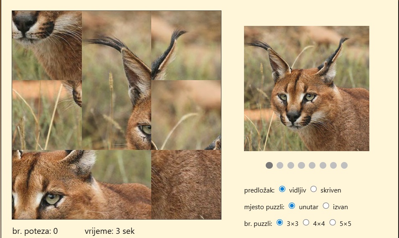Select the last image dot
The width and height of the screenshot is (399, 238).
click(x=344, y=165)
